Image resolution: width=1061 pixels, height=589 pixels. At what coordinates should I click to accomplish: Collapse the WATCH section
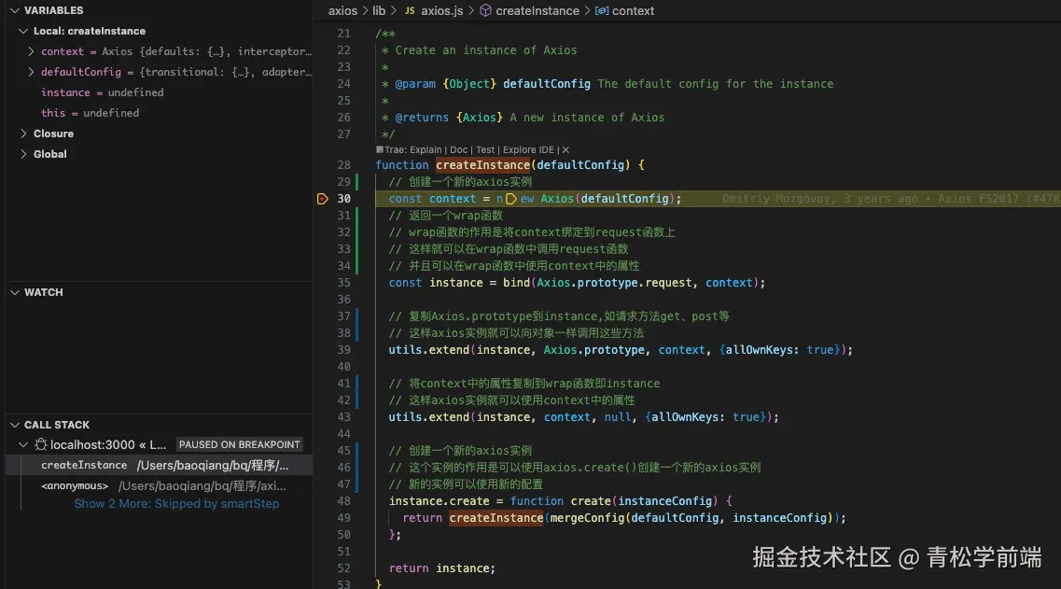coord(15,292)
